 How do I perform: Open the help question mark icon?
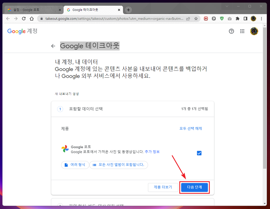click(x=231, y=31)
